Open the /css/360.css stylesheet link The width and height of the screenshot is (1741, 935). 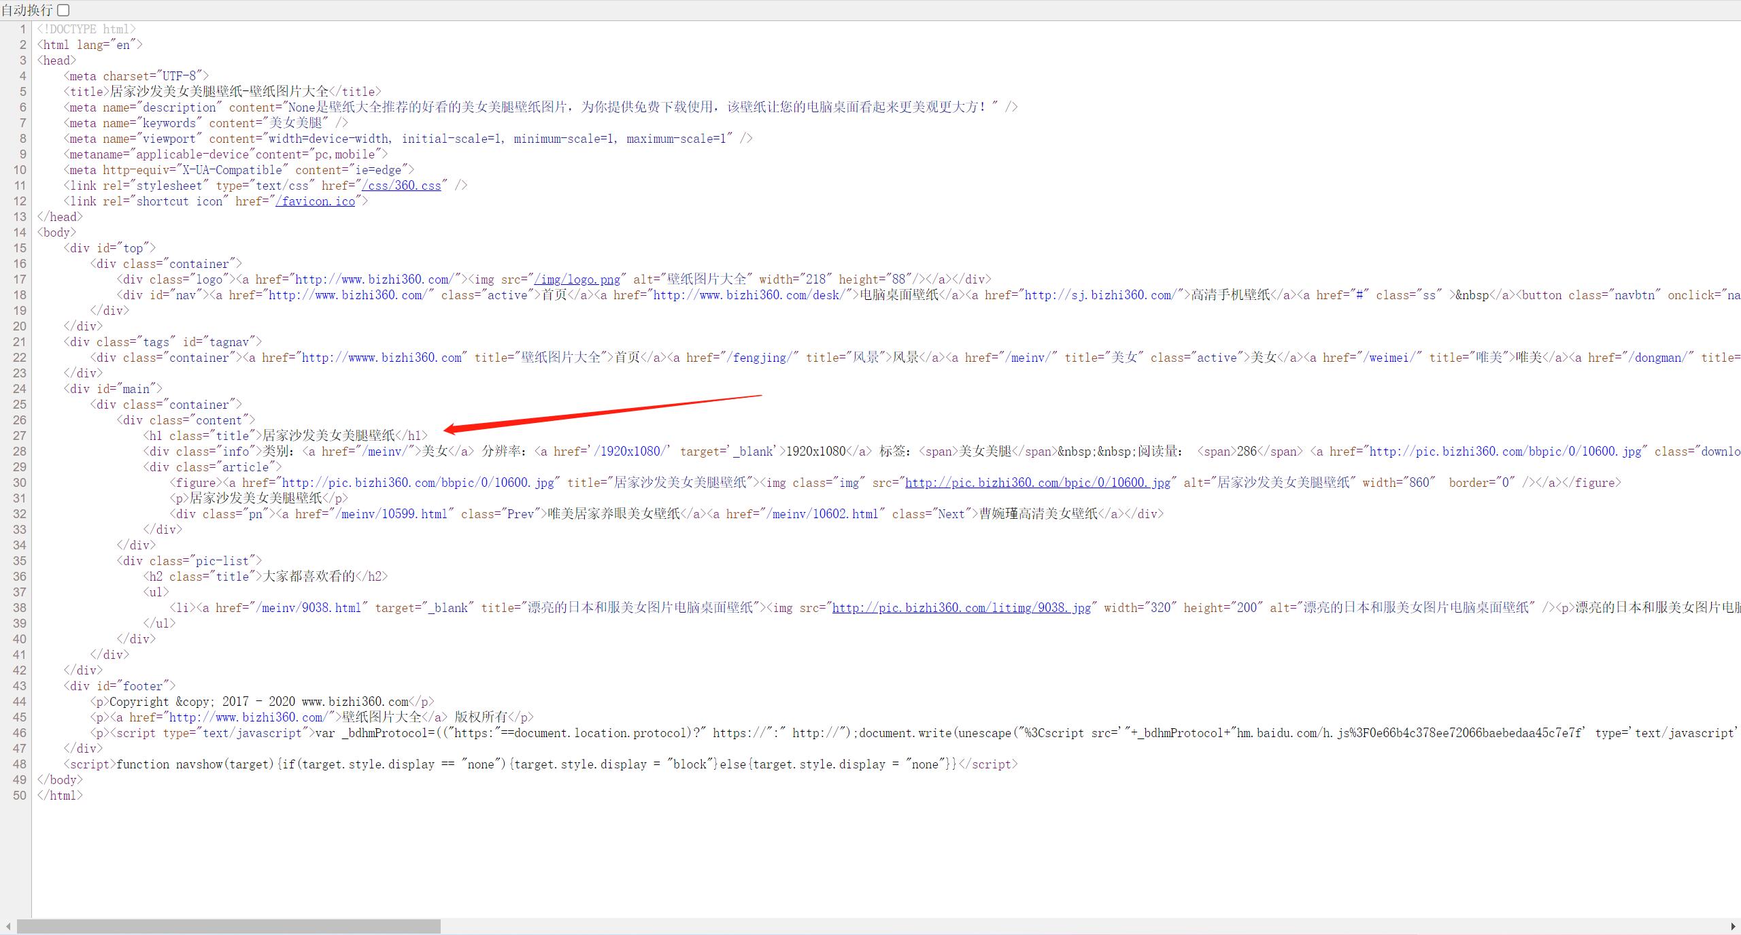(401, 185)
